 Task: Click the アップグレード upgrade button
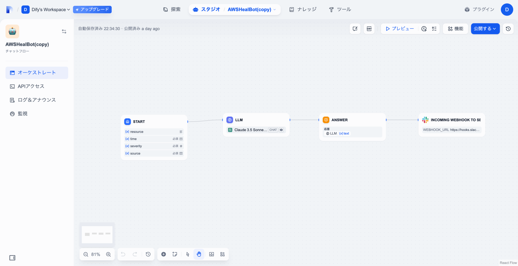click(x=92, y=10)
